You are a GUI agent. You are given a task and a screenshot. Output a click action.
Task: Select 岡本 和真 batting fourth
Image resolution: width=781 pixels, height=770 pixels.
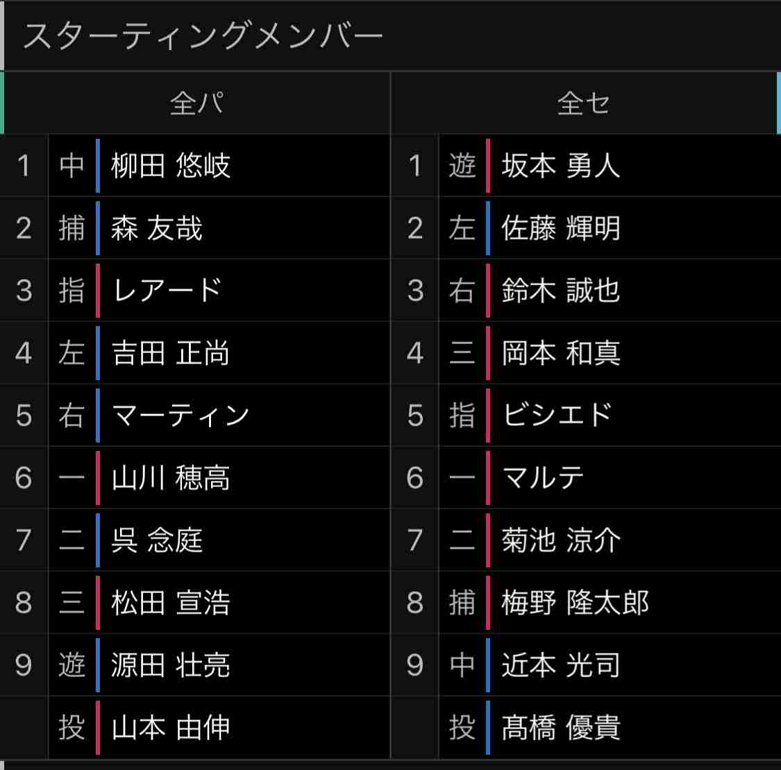tap(561, 353)
